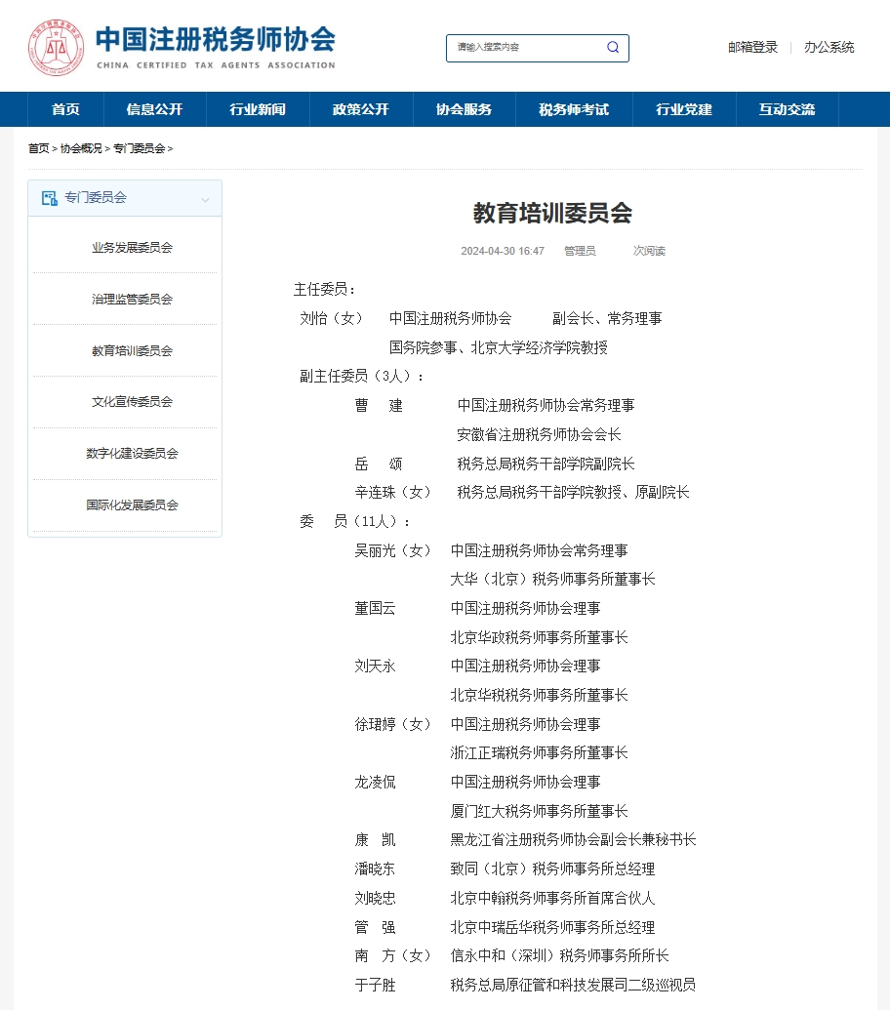
Task: Open 文化宣传委员会 sidebar entry
Action: (x=132, y=402)
